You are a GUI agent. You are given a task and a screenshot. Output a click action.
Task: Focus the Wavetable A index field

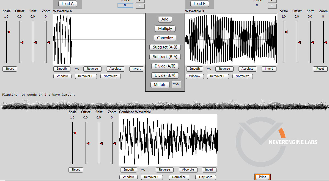coord(125,5)
